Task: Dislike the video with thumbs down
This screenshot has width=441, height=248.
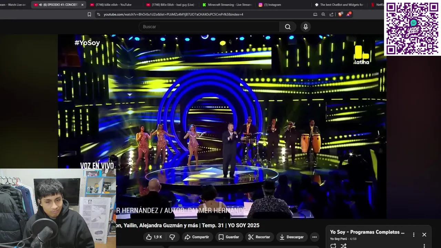Action: [x=172, y=237]
